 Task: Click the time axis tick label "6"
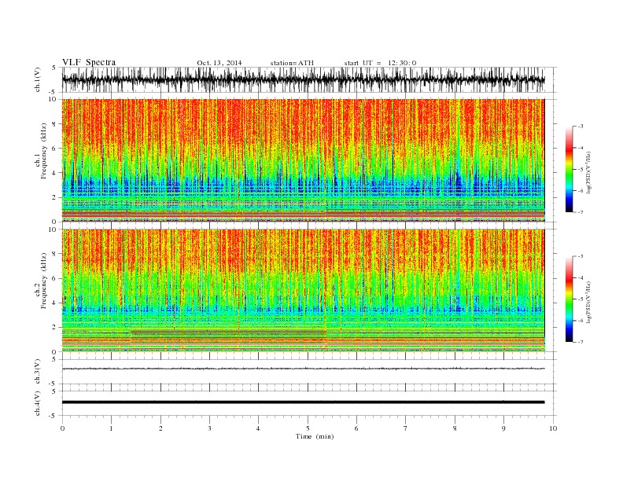tap(356, 428)
